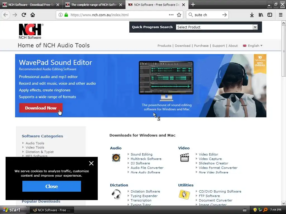286x214 pixels.
Task: Open the More Video Software link
Action: tap(213, 172)
